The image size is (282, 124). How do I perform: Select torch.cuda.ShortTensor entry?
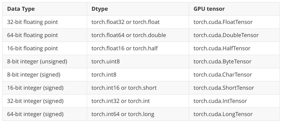pos(224,88)
